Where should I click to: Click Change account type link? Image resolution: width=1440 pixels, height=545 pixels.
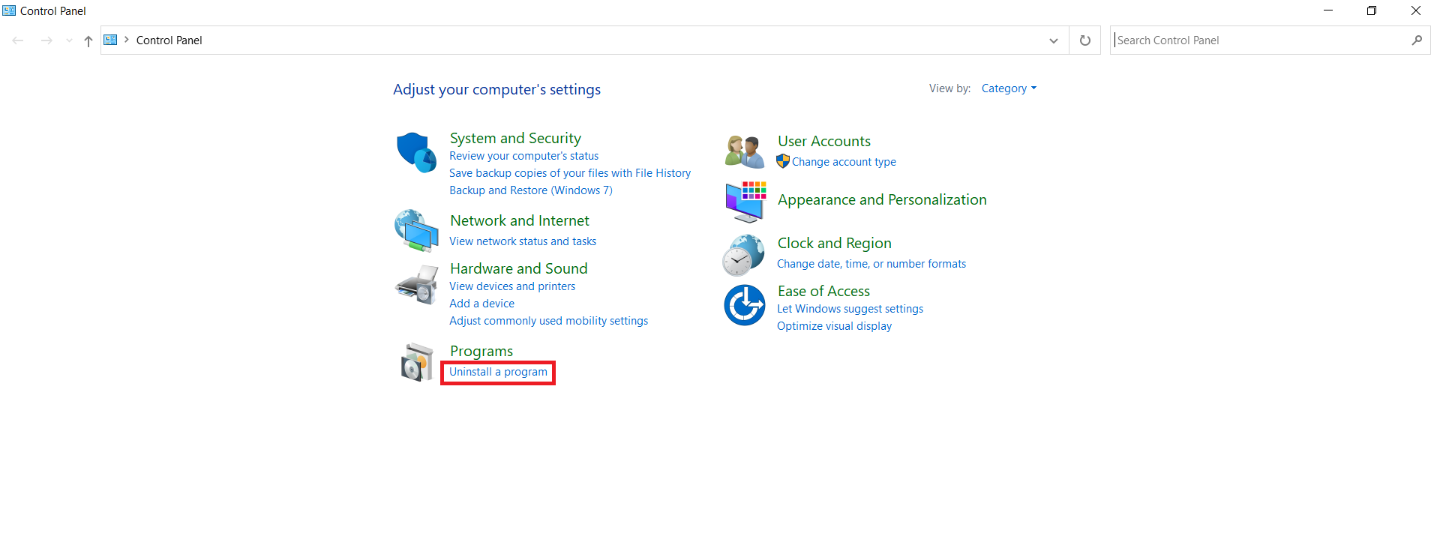[x=844, y=162]
